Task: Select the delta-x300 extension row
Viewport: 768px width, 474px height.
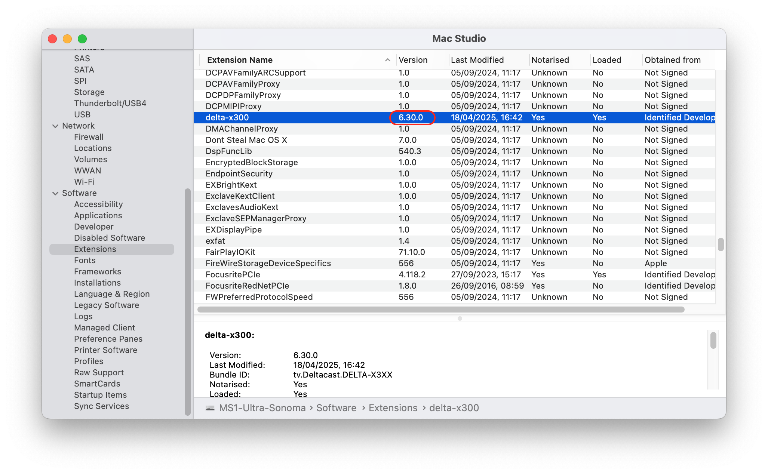Action: click(x=454, y=118)
